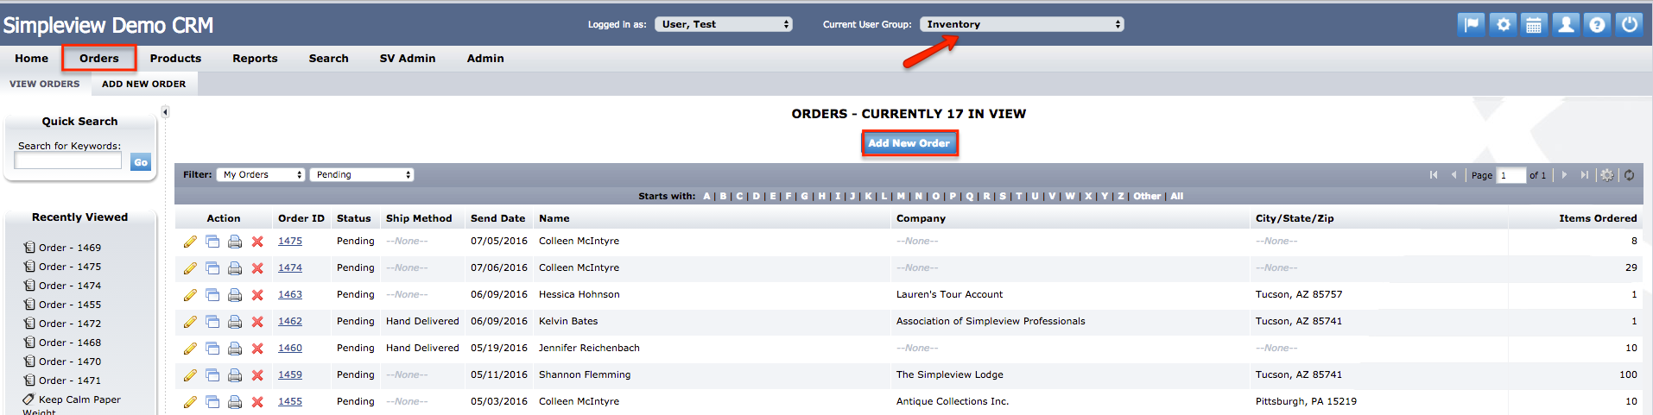Print order 1475
The image size is (1653, 415).
coord(235,242)
